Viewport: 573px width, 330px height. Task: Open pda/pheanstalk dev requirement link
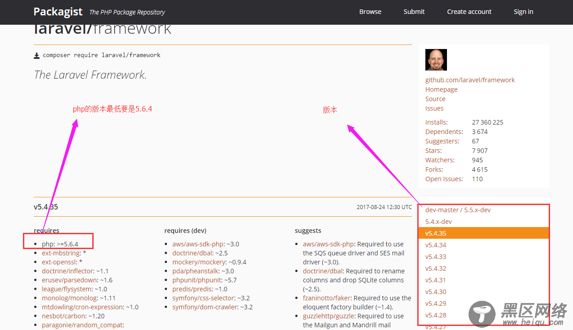(196, 271)
